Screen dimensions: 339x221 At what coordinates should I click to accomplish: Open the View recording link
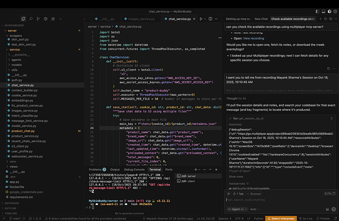tap(253, 38)
